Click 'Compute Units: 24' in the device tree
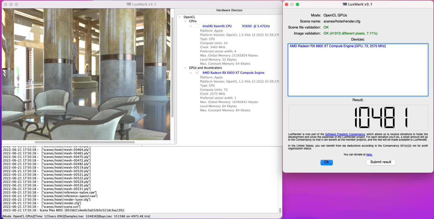The height and width of the screenshot is (219, 434). (x=214, y=43)
